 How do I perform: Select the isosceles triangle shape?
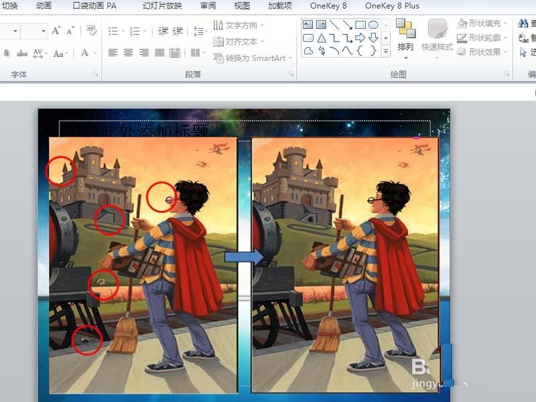pos(322,38)
